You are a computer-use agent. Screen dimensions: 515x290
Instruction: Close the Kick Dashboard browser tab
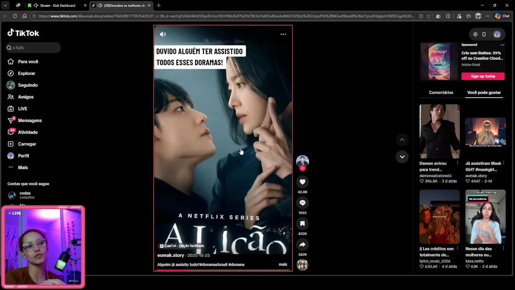pos(85,5)
